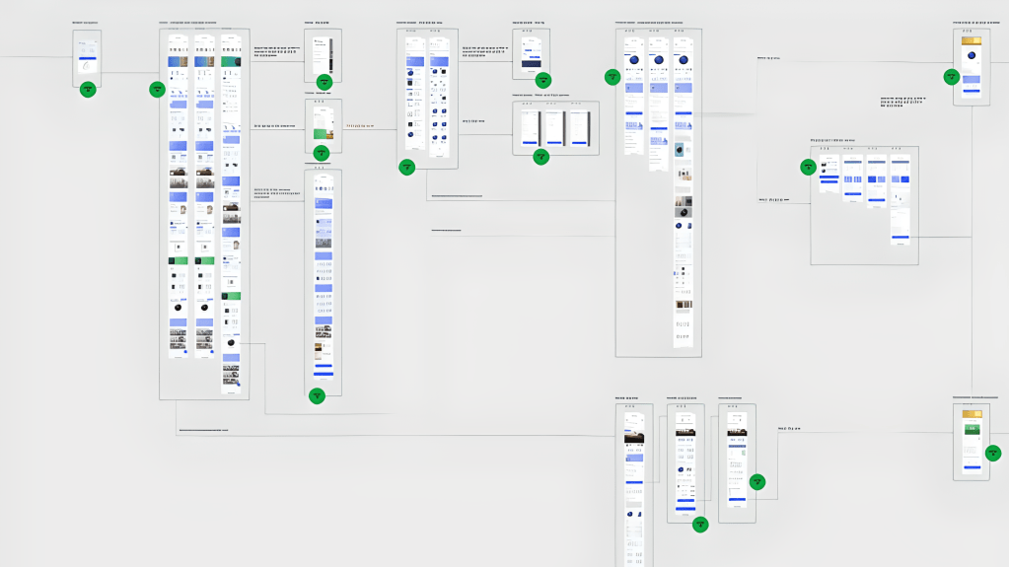1009x567 pixels.
Task: Select the mobile frame with green banner image
Action: click(x=323, y=123)
